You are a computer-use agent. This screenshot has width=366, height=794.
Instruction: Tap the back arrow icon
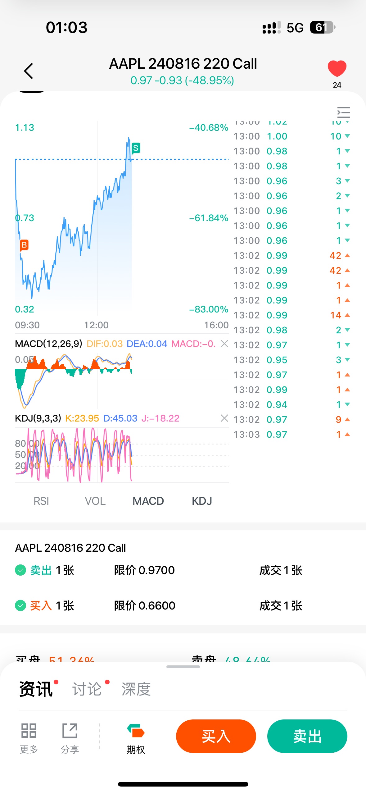point(29,71)
